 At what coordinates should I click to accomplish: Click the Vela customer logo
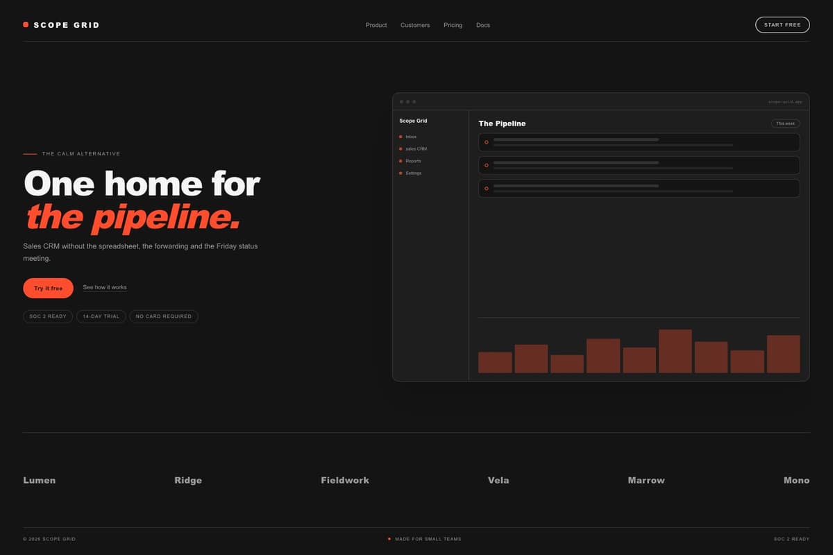tap(498, 480)
